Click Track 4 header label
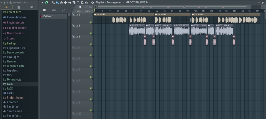Screen dimensions: 266x119 click(76, 48)
